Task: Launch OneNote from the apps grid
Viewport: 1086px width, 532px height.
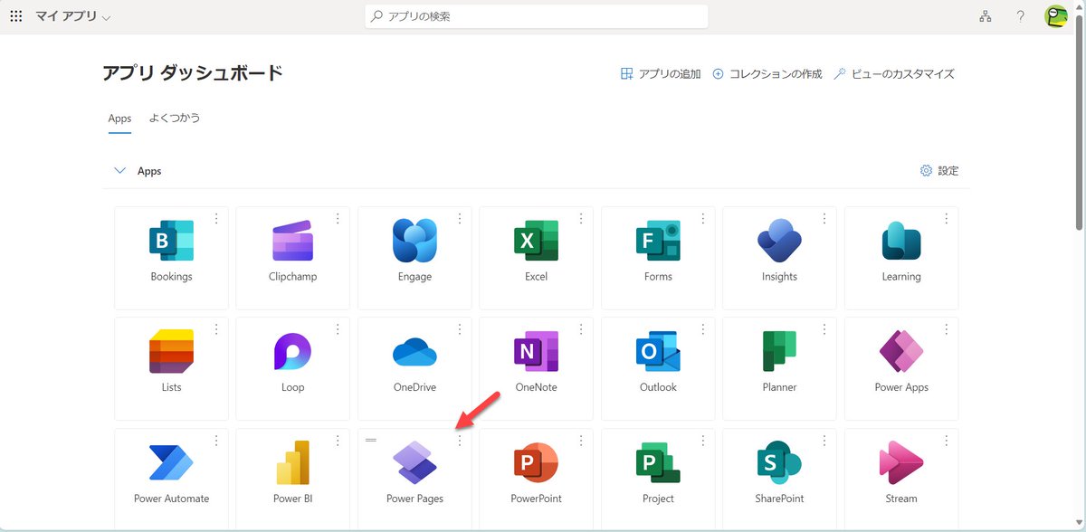Action: 536,351
